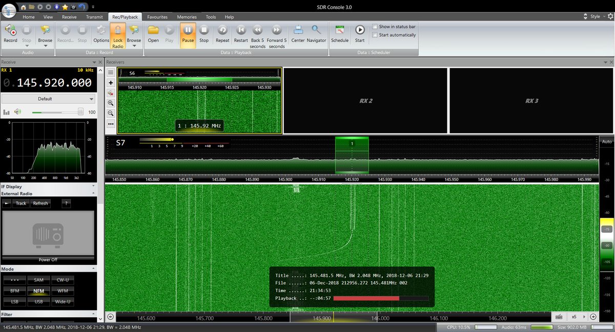The width and height of the screenshot is (615, 332).
Task: Open the Tools tab
Action: click(211, 17)
